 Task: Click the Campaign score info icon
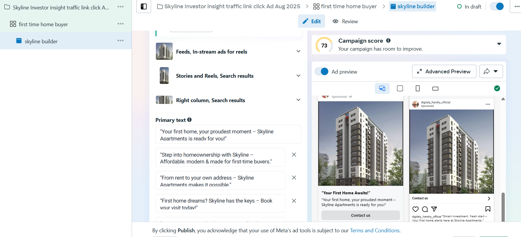(x=388, y=41)
